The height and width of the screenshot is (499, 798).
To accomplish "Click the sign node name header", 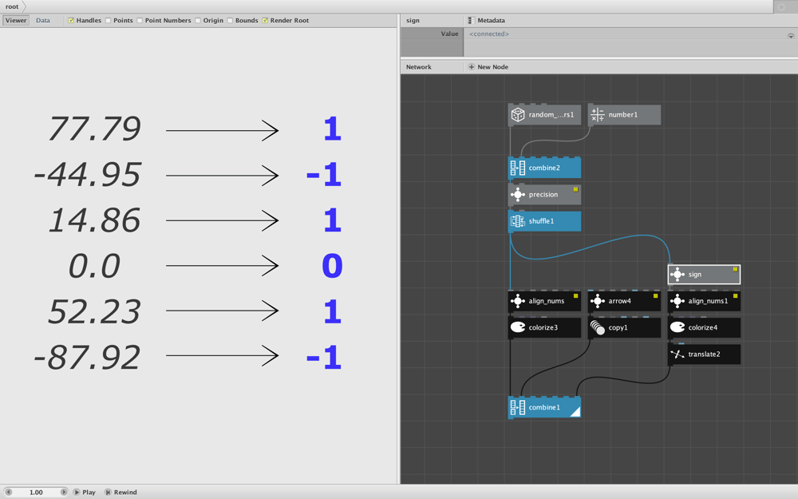I will (x=413, y=21).
